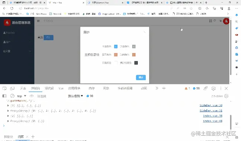Favorite this page with the star icon
Screen dimensions: 241x141
[x=191, y=8]
